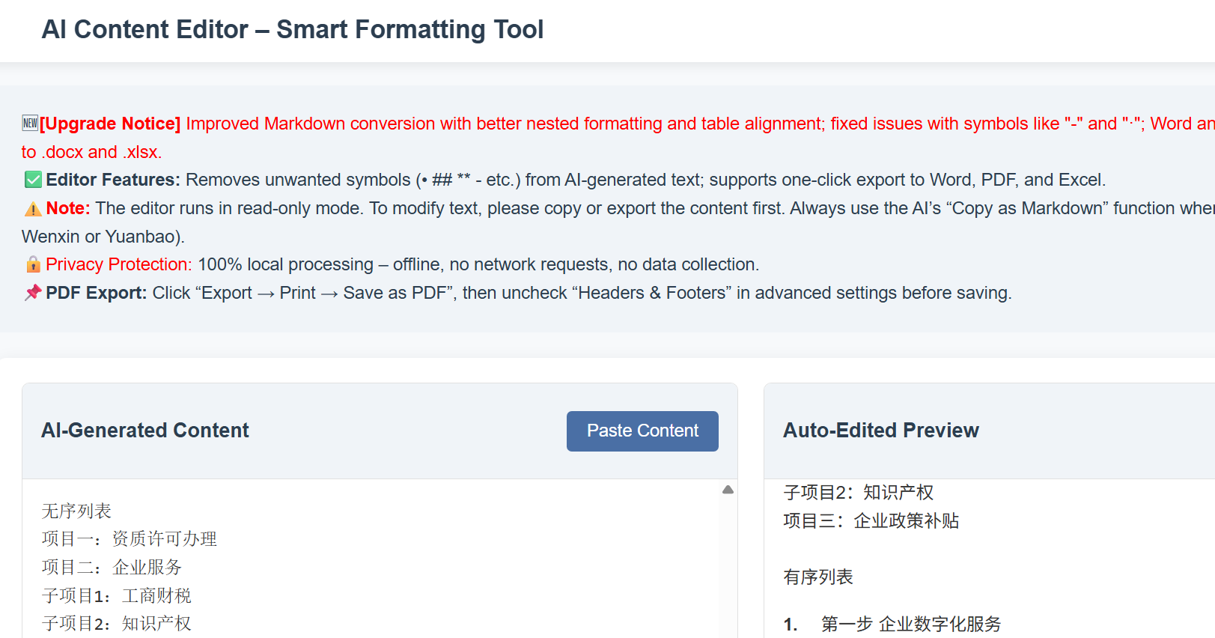Click the green checkmark icon beside Editor Features
The height and width of the screenshot is (638, 1215).
click(x=33, y=180)
